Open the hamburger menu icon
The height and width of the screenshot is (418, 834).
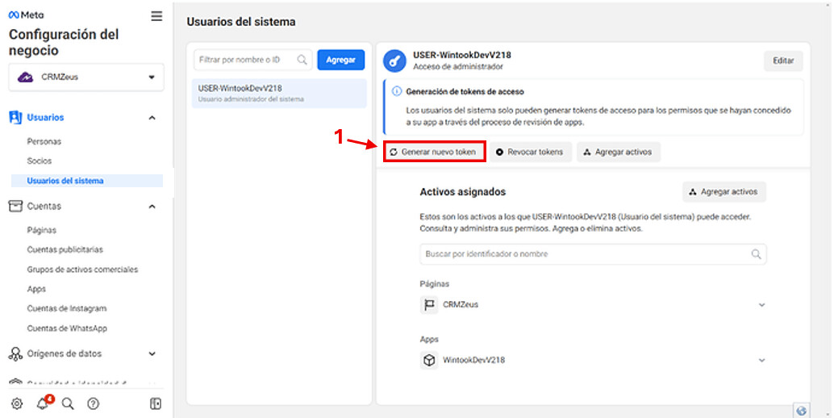(156, 16)
